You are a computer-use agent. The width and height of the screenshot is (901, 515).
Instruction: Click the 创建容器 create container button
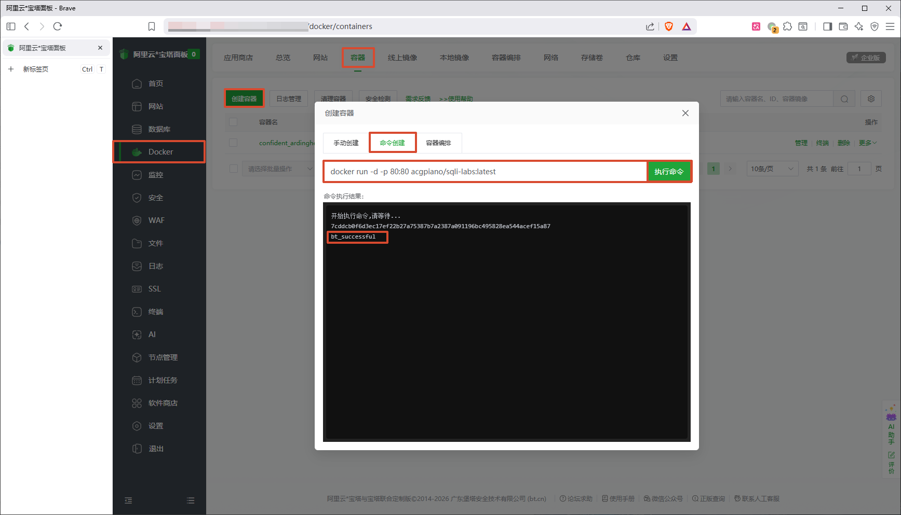pyautogui.click(x=244, y=99)
